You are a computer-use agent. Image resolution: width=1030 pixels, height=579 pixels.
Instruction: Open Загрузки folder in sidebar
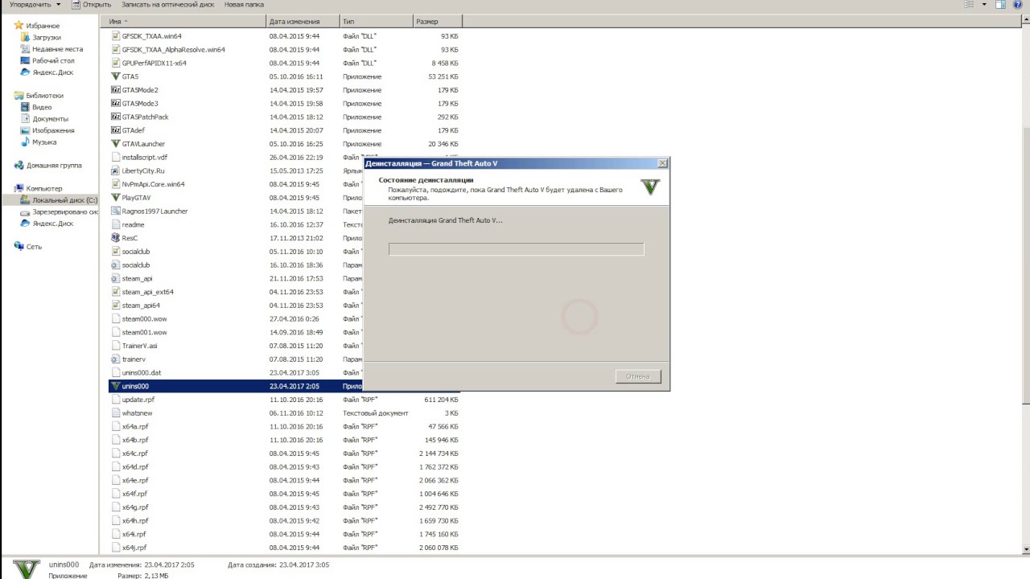[47, 37]
